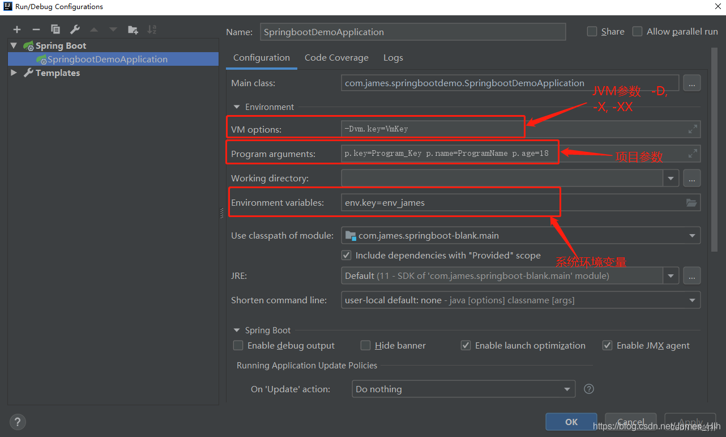Switch to Code Coverage tab
This screenshot has height=437, width=726.
[336, 58]
